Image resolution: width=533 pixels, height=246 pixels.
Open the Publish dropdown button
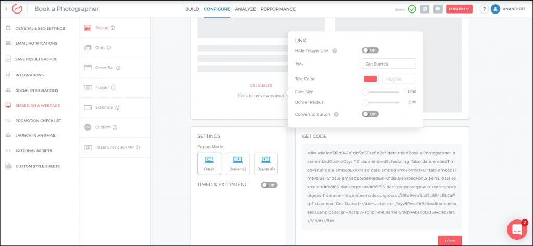coord(459,9)
